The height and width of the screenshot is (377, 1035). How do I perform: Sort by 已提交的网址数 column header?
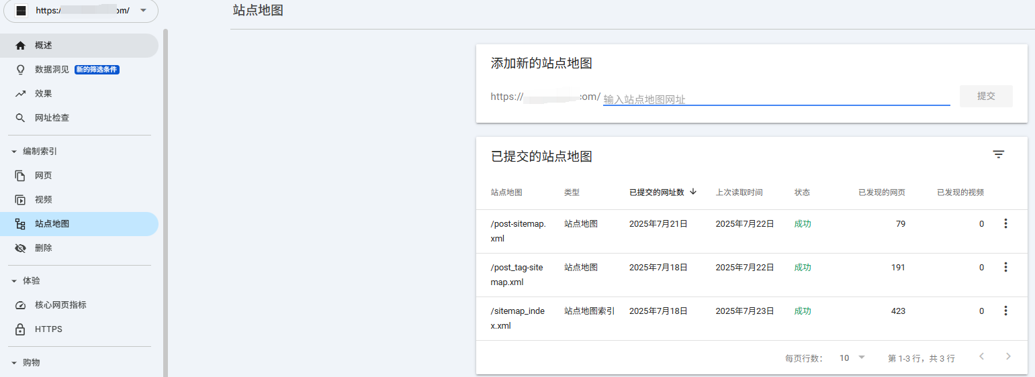tap(656, 193)
